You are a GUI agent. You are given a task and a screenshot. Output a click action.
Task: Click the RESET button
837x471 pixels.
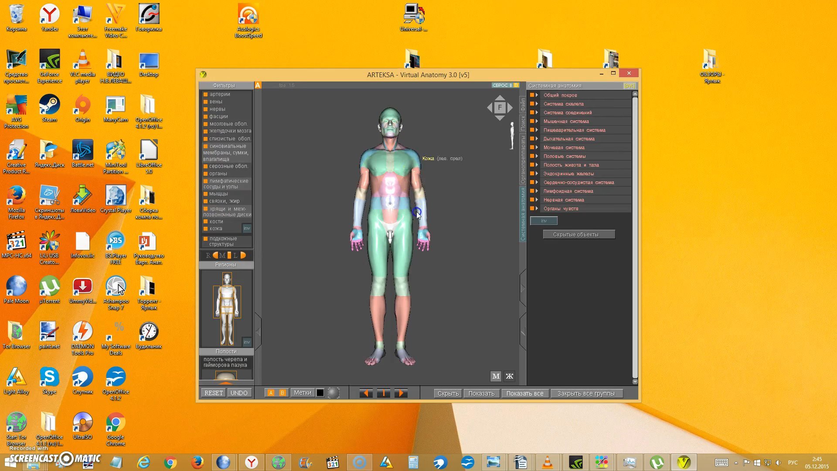(214, 393)
